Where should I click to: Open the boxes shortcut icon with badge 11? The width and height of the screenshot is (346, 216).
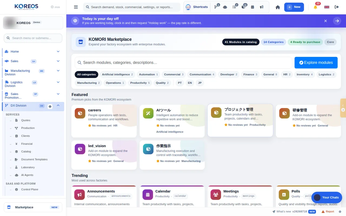point(243,7)
